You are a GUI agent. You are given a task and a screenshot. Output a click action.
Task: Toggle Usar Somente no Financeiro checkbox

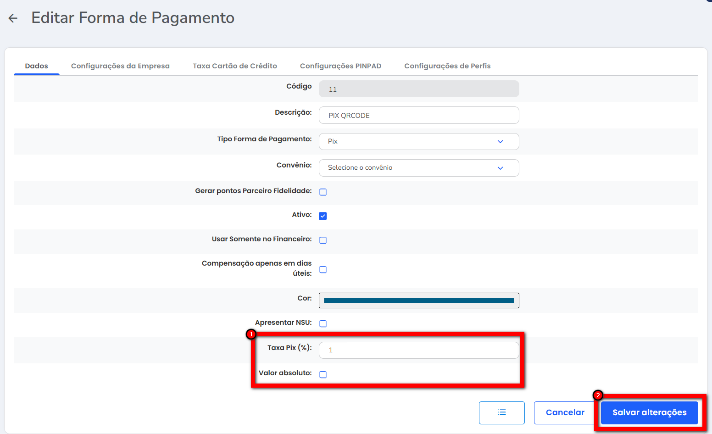(x=323, y=240)
